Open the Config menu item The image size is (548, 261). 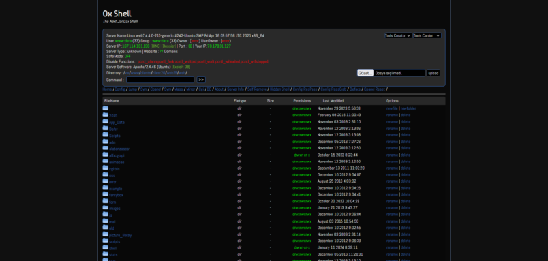120,89
